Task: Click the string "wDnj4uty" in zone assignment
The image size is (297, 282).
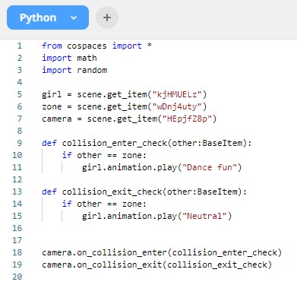Action: (177, 106)
